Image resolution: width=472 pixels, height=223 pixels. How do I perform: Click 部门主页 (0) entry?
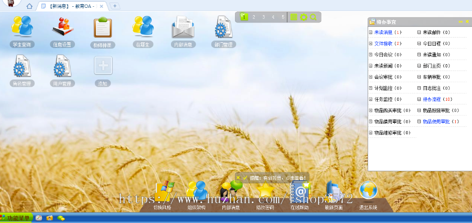tap(436, 66)
